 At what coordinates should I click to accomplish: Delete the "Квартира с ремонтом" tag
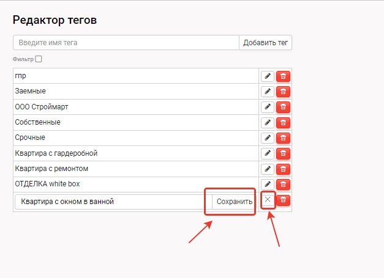click(x=283, y=169)
